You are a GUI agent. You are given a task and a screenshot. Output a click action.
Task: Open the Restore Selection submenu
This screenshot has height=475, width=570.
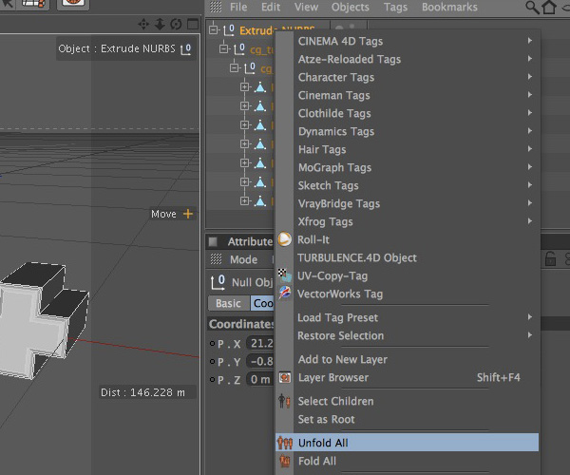pos(408,335)
